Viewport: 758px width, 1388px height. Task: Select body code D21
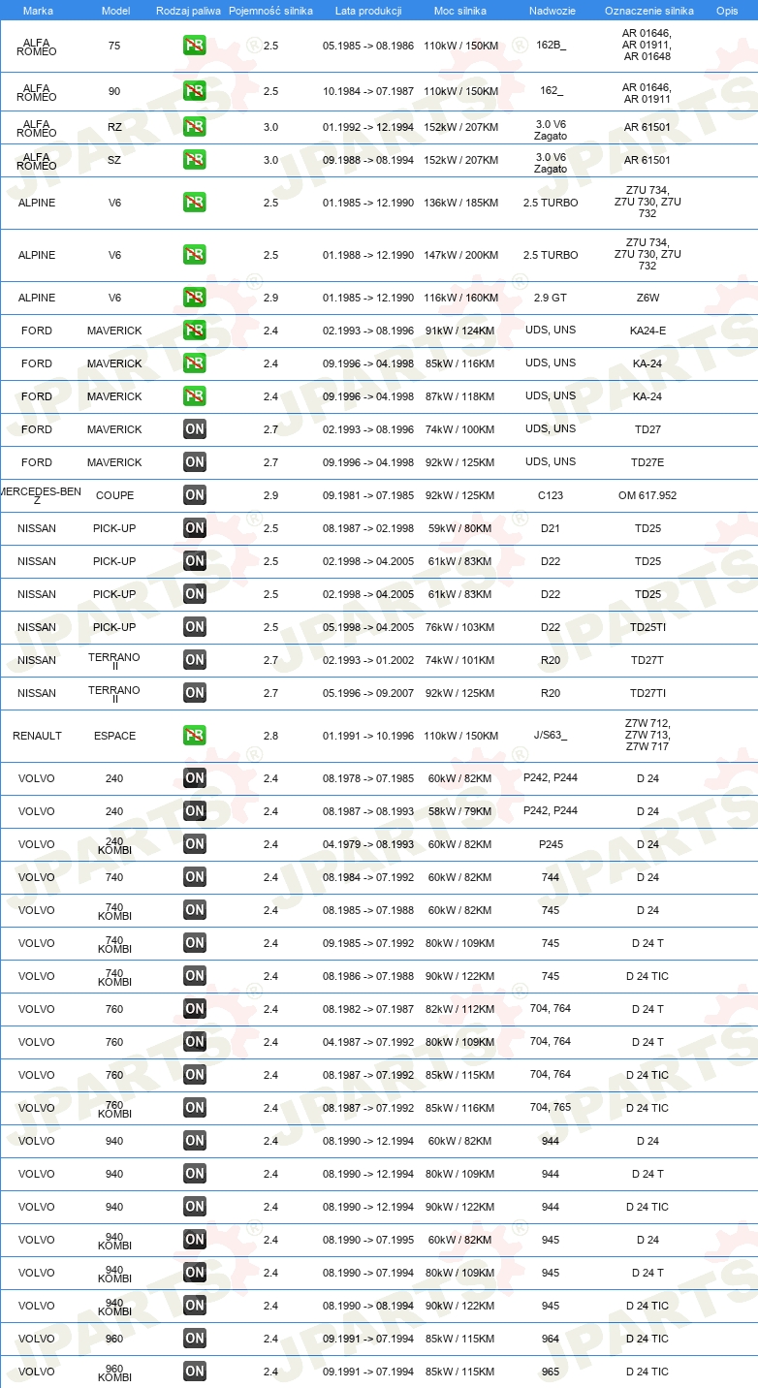pyautogui.click(x=551, y=528)
